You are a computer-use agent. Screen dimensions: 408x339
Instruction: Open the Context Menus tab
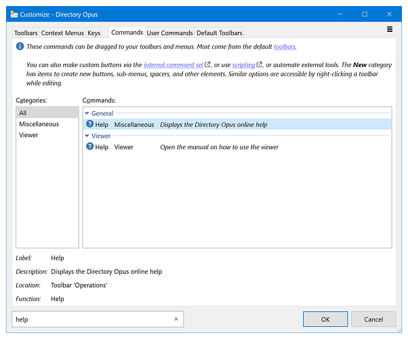click(62, 33)
